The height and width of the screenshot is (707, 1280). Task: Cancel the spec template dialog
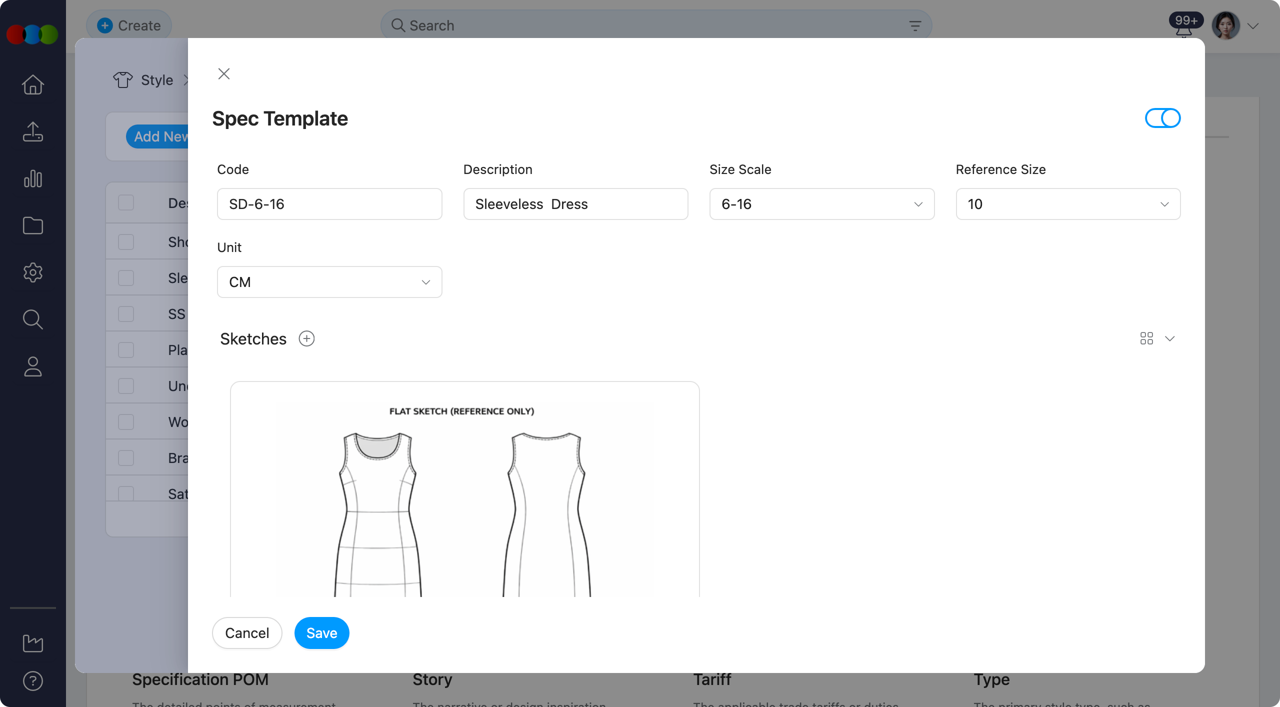[247, 633]
